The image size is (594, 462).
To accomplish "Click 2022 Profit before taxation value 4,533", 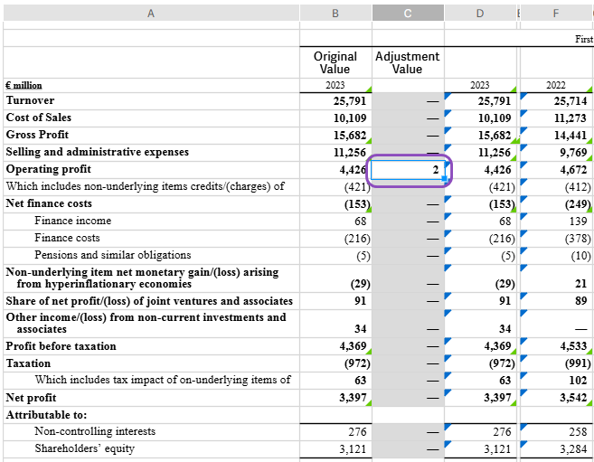I will coord(573,346).
